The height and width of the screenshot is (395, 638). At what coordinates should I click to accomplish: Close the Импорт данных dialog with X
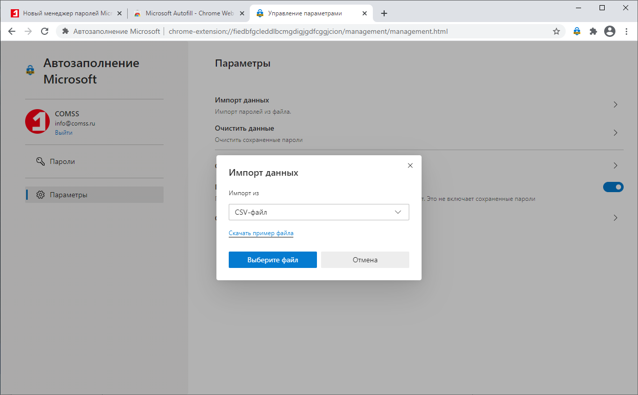(x=410, y=165)
